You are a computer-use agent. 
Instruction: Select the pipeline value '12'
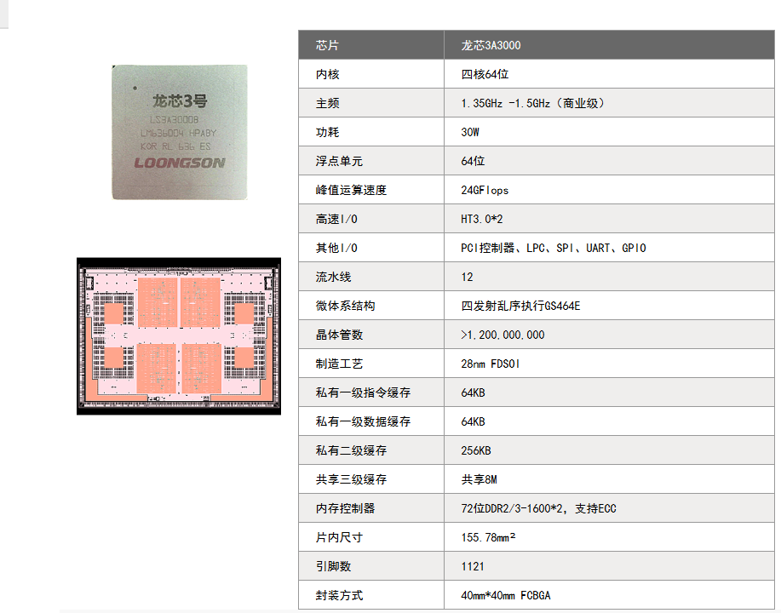click(x=468, y=277)
